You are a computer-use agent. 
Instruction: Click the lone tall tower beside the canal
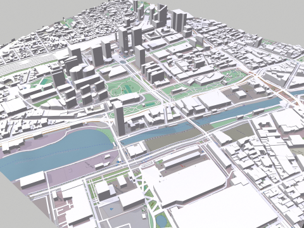(119, 118)
